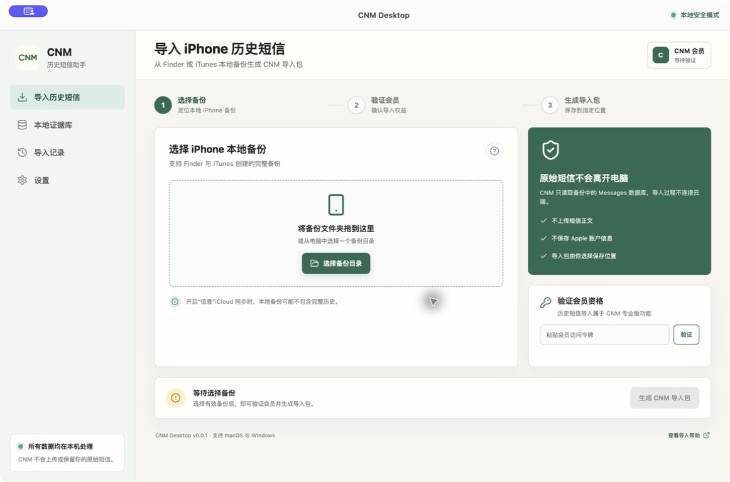
Task: Click the 将备份文件夹拖到这里 drop zone text
Action: pos(336,228)
